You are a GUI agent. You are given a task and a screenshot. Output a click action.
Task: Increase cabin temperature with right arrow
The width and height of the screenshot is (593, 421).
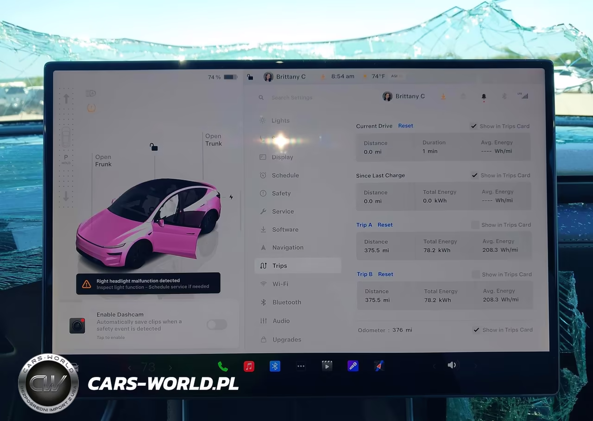click(x=170, y=368)
